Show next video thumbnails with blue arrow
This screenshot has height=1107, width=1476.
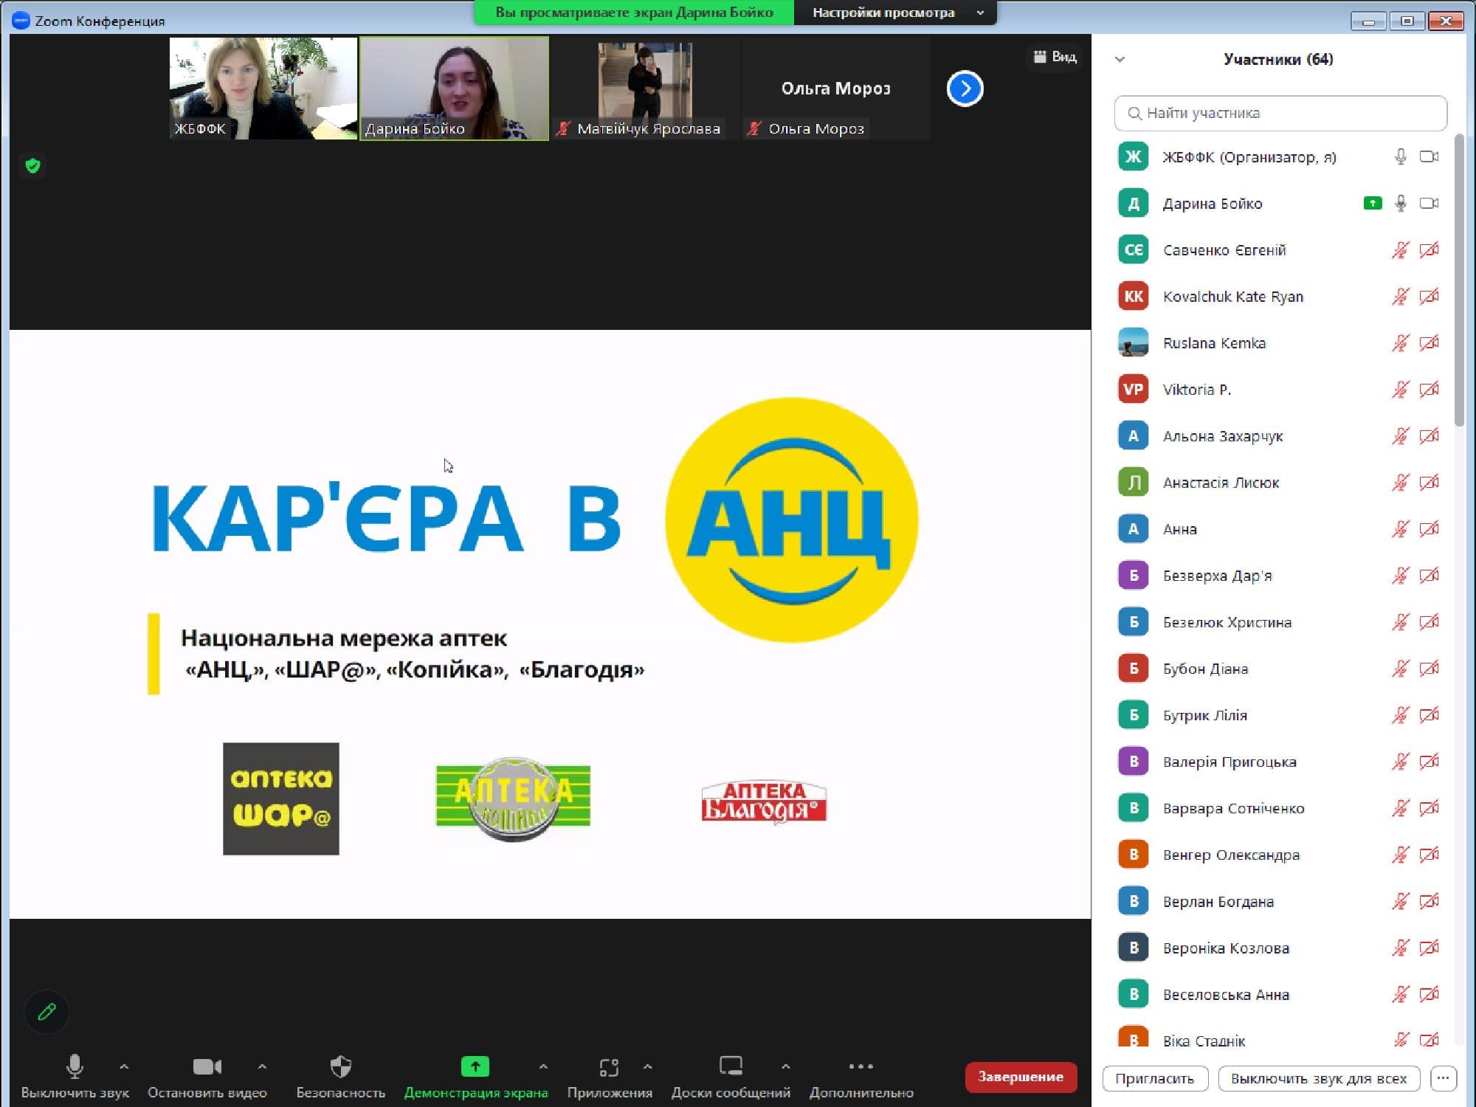click(965, 89)
